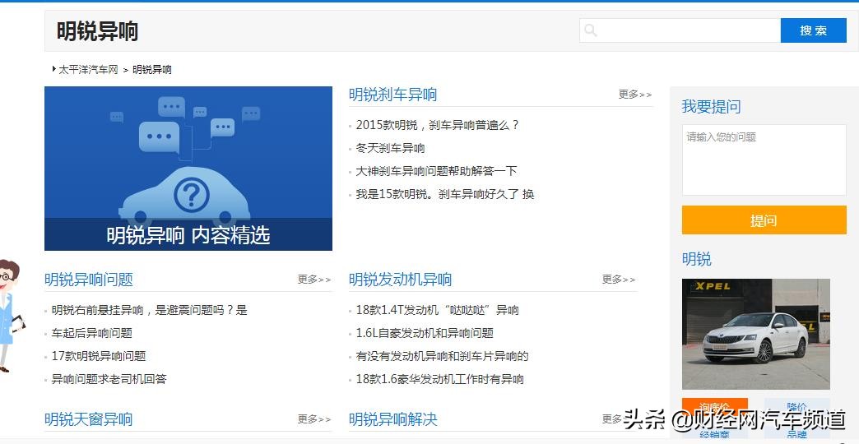Open '异响问题求老司机回答' question
Image resolution: width=859 pixels, height=444 pixels.
109,379
